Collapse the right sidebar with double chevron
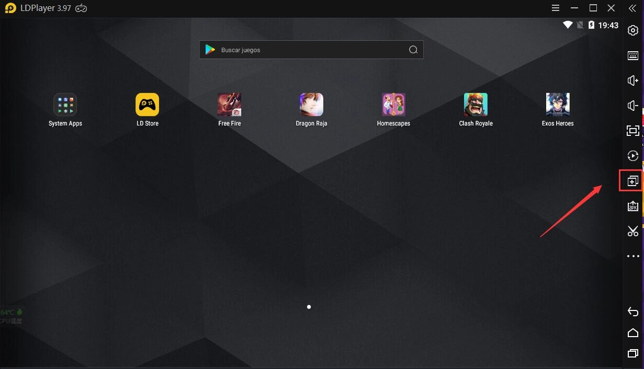This screenshot has width=644, height=369. point(632,8)
